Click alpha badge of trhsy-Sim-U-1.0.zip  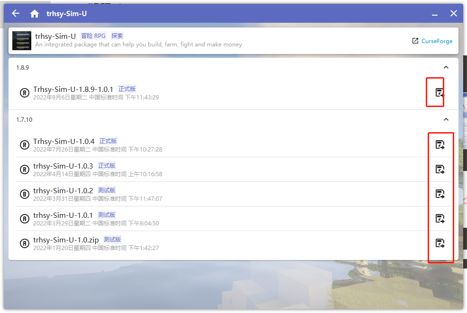click(x=25, y=243)
